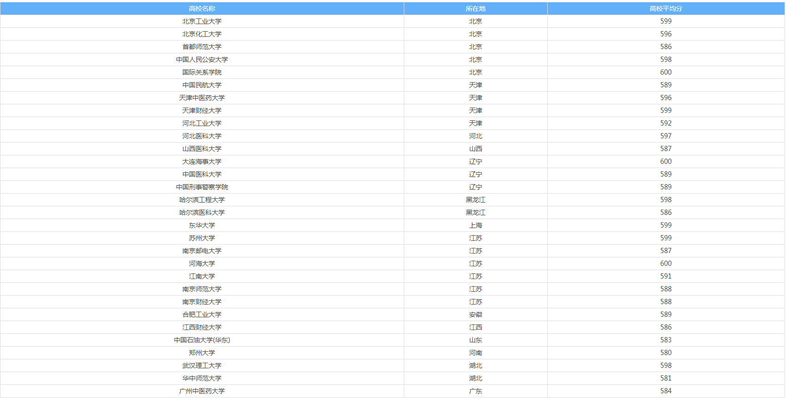Image resolution: width=786 pixels, height=399 pixels.
Task: Select 中国民航大学 in the name column
Action: (202, 85)
